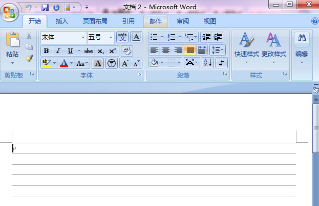Click the Redo/Repeat icon in Quick Access
319x206 pixels.
point(56,8)
